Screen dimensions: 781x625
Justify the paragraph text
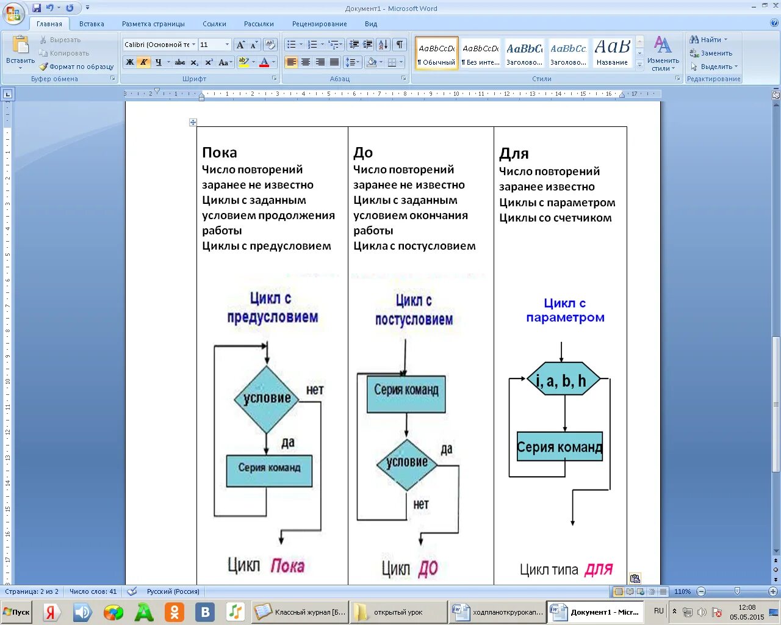point(334,62)
